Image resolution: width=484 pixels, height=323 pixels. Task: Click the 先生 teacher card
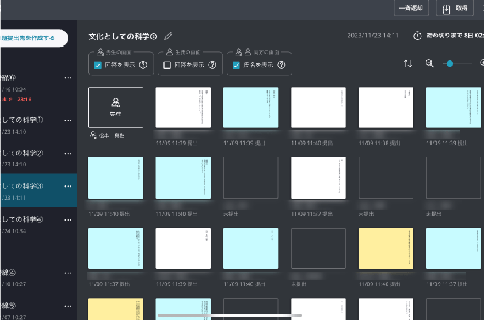(x=116, y=107)
